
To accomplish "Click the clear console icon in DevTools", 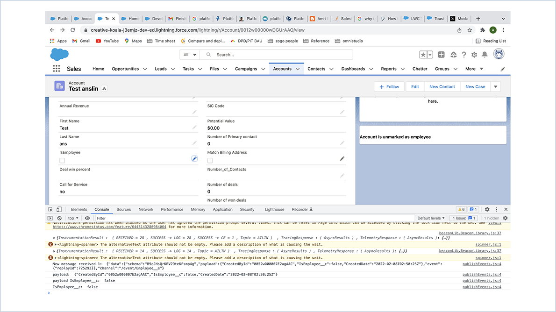I will coord(59,218).
